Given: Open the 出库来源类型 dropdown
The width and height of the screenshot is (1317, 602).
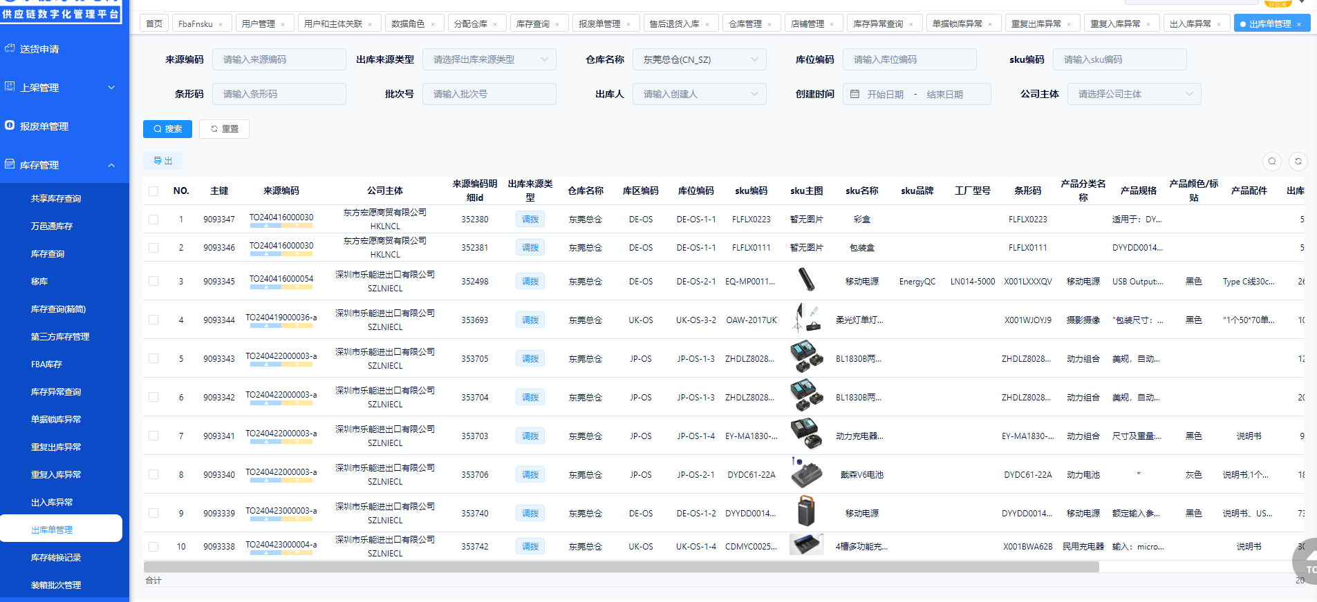Looking at the screenshot, I should 489,59.
